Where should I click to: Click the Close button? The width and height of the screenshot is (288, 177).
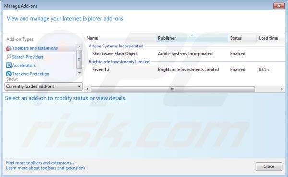(x=269, y=166)
